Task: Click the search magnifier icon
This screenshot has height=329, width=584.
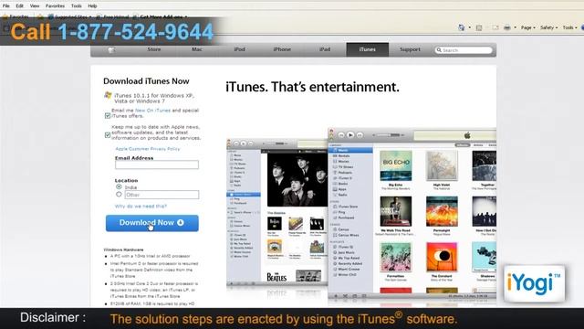Action: pos(439,50)
